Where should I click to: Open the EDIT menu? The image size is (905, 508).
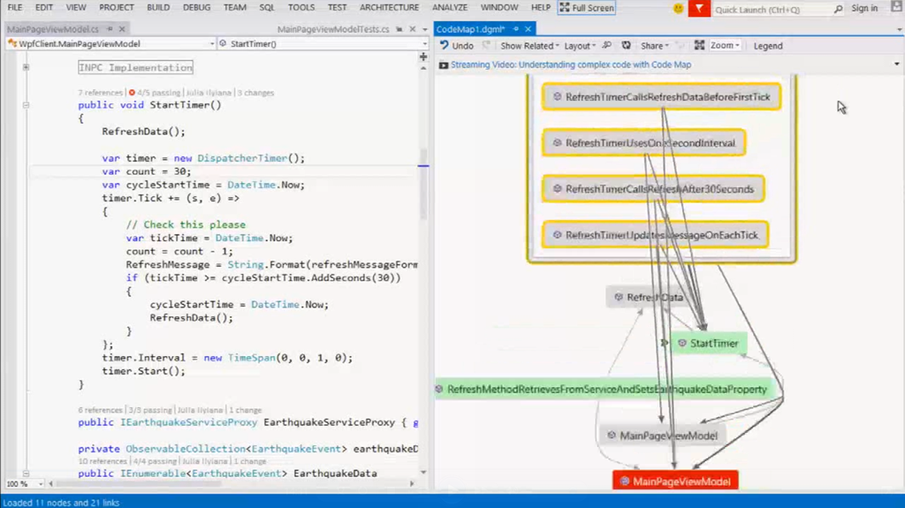coord(44,7)
